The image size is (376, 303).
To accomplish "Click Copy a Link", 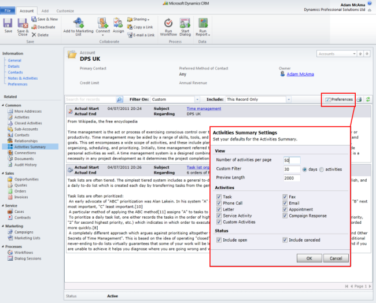I will coord(140,27).
